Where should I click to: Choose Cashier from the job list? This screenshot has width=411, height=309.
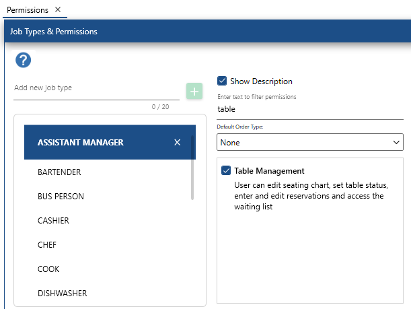pos(53,221)
